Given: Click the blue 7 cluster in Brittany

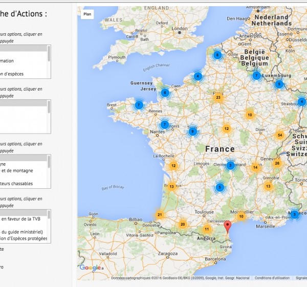Looking at the screenshot, I should point(139,105).
